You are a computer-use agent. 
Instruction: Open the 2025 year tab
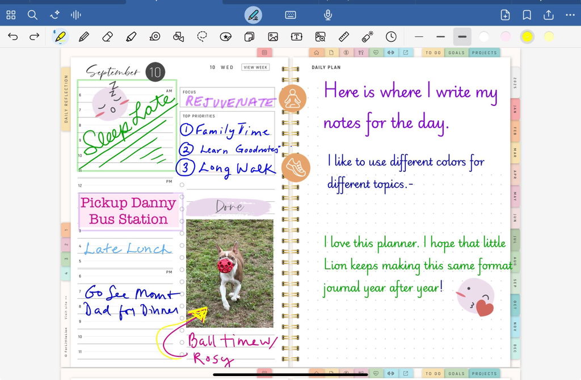[515, 83]
